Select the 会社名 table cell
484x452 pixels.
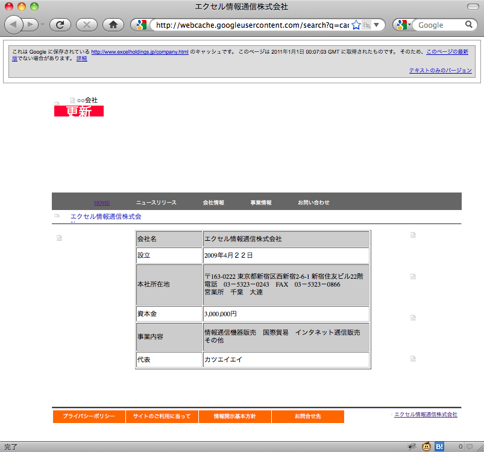tap(169, 239)
